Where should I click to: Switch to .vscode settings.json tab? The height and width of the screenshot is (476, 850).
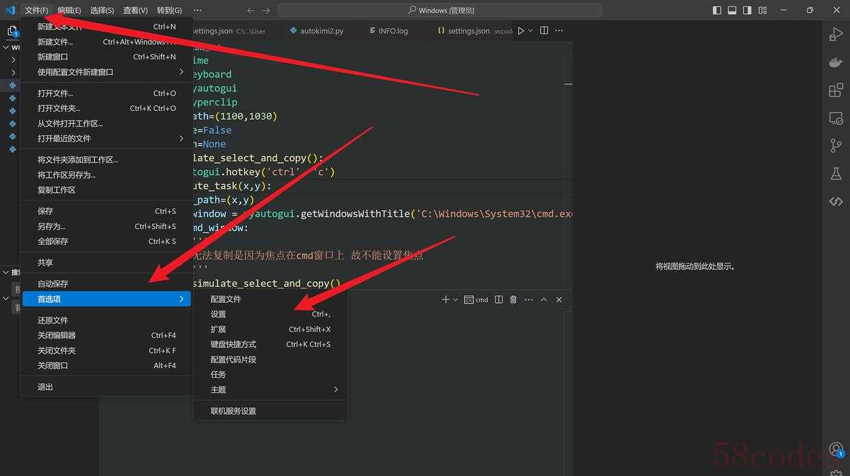pyautogui.click(x=474, y=31)
